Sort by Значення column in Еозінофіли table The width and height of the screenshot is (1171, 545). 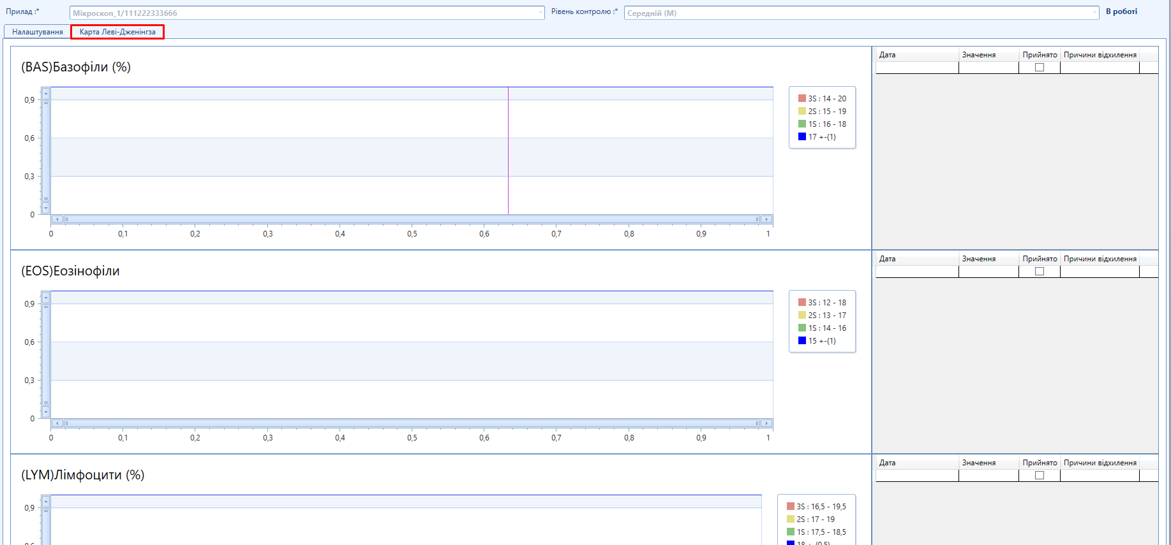pos(988,259)
